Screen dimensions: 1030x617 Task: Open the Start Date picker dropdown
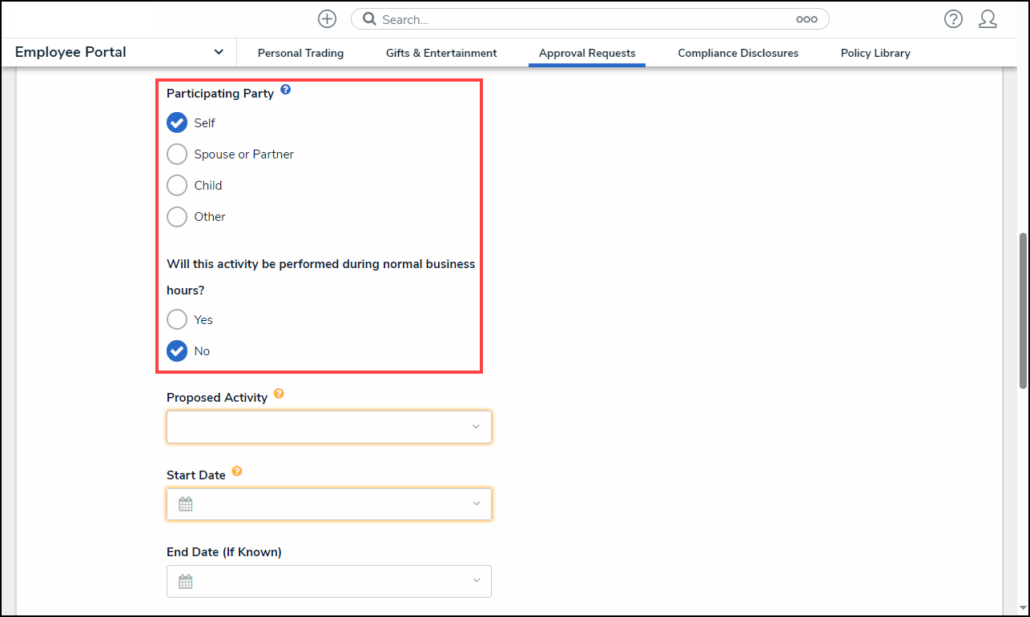pos(329,504)
